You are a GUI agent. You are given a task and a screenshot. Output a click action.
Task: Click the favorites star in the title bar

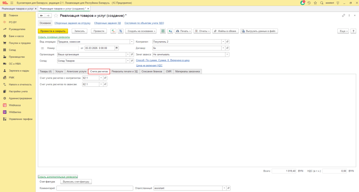click(316, 3)
